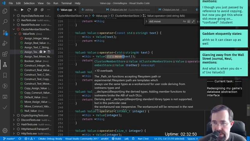Image resolution: width=250 pixels, height=141 pixels.
Task: Toggle Use Regular Expression in find widget
Action: coord(193,22)
